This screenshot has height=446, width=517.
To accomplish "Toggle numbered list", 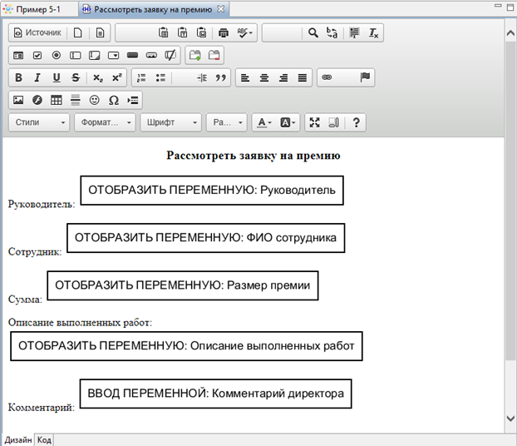I will (x=141, y=77).
